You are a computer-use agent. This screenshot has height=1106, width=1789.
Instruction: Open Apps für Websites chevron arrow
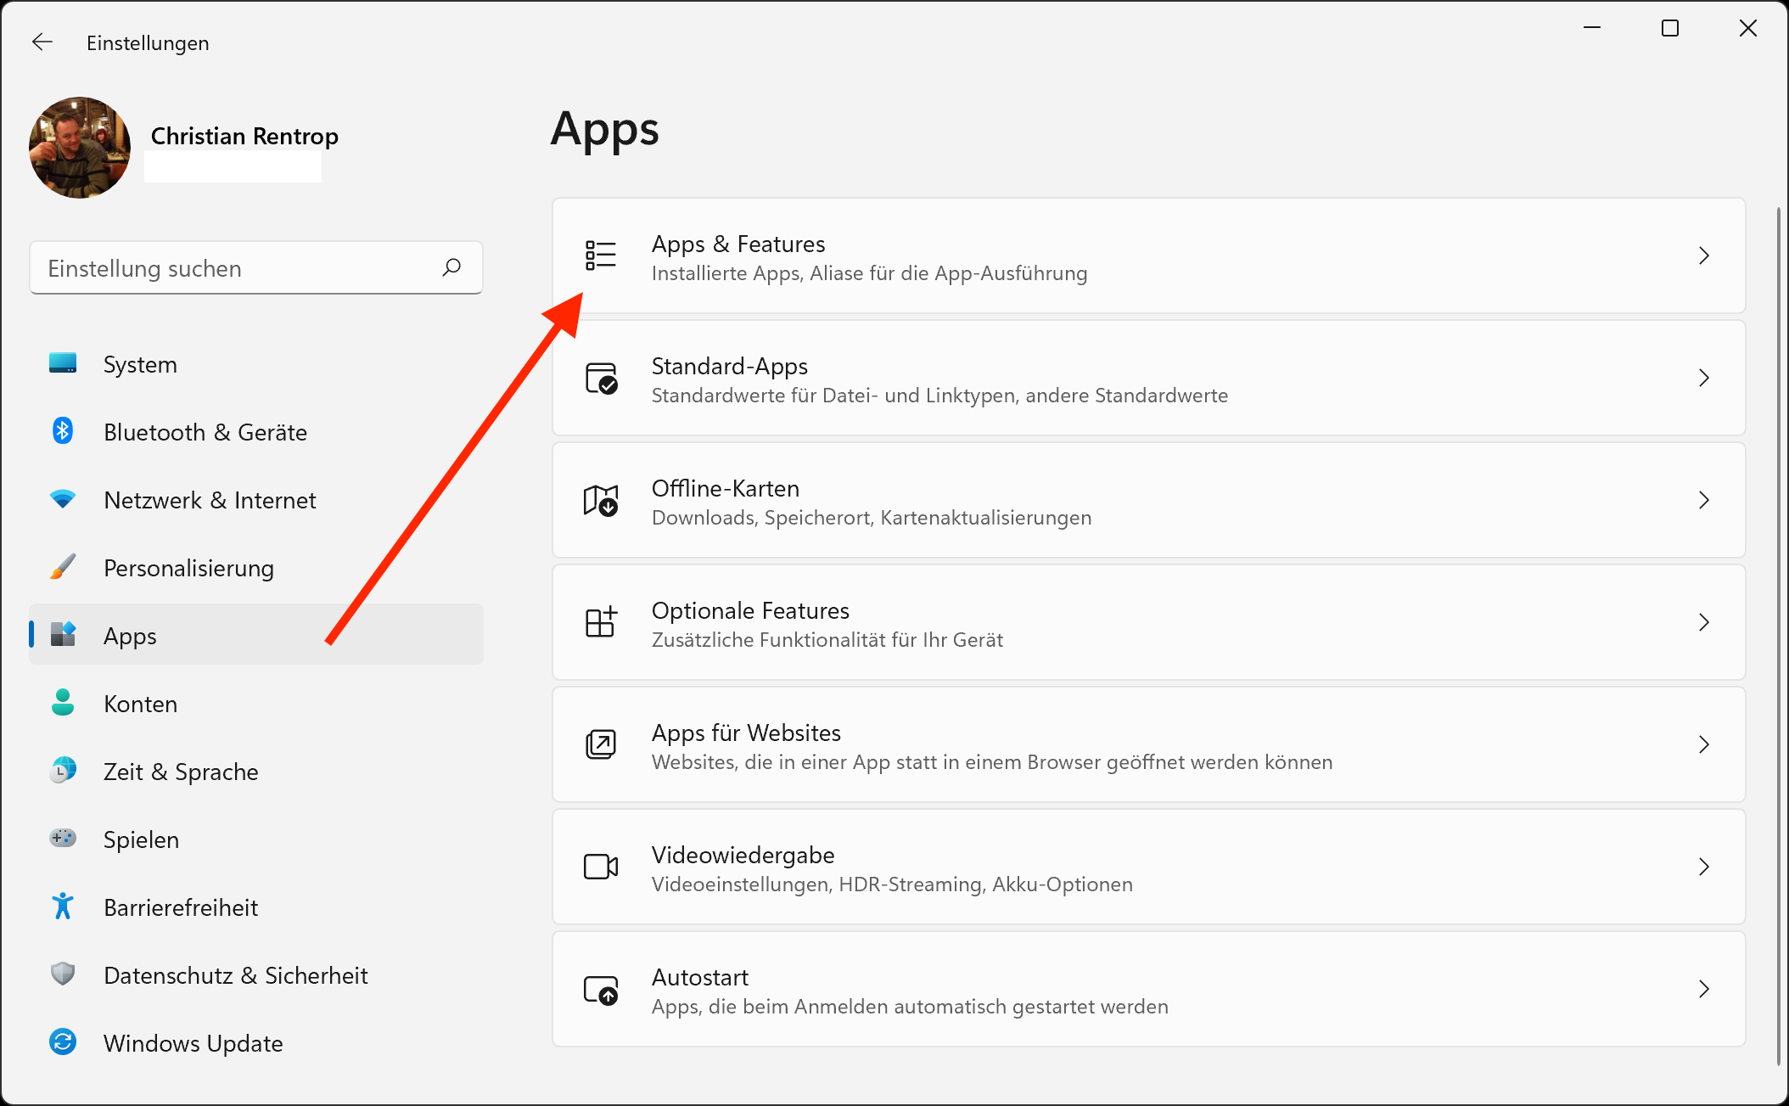(x=1703, y=744)
